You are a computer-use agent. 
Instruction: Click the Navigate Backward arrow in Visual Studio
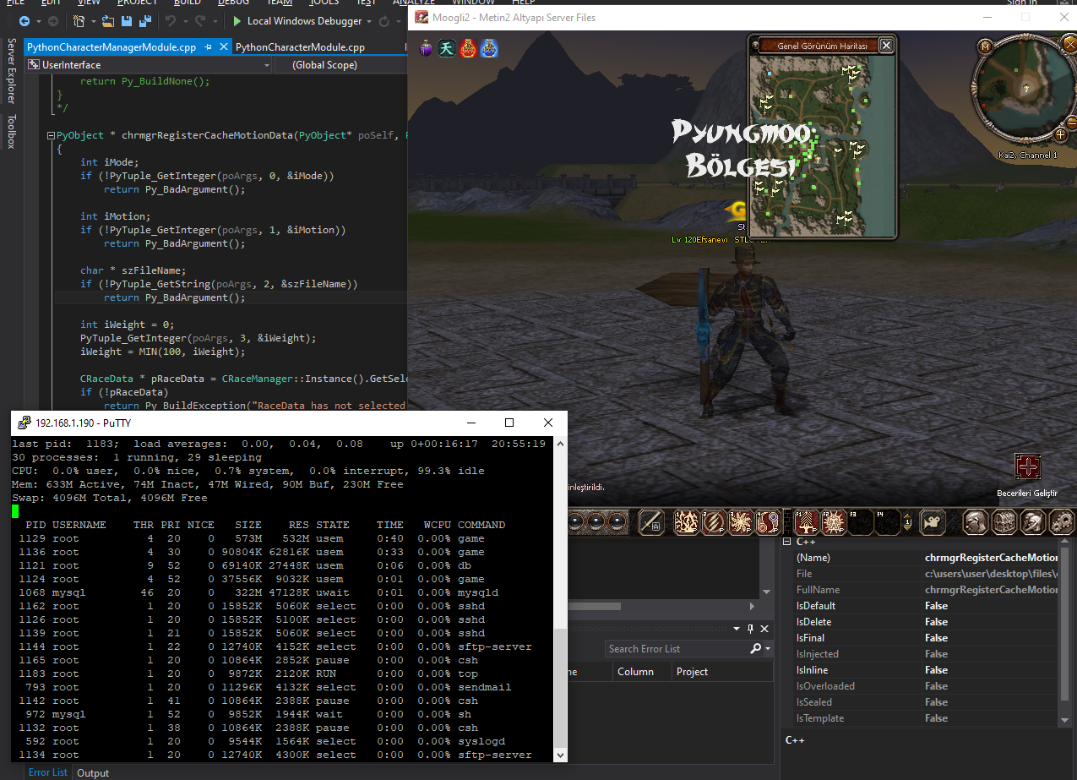click(24, 21)
